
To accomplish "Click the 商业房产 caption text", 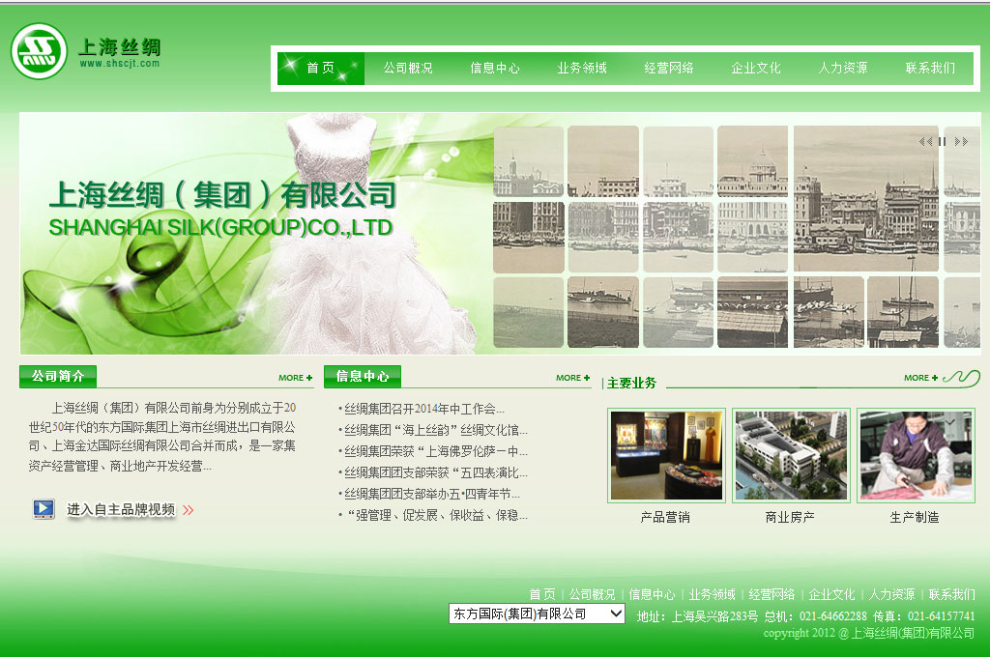I will tap(790, 518).
